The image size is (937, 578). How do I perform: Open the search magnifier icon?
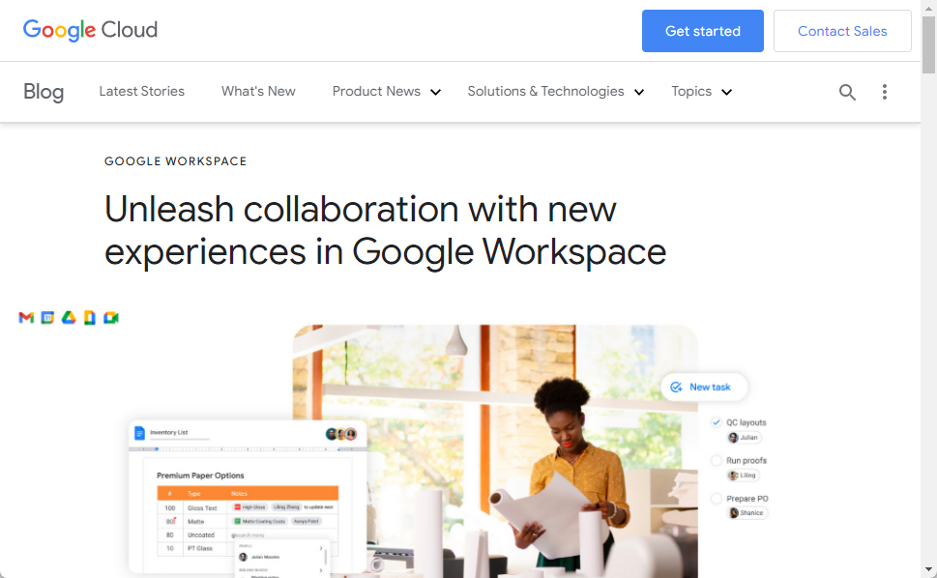847,92
